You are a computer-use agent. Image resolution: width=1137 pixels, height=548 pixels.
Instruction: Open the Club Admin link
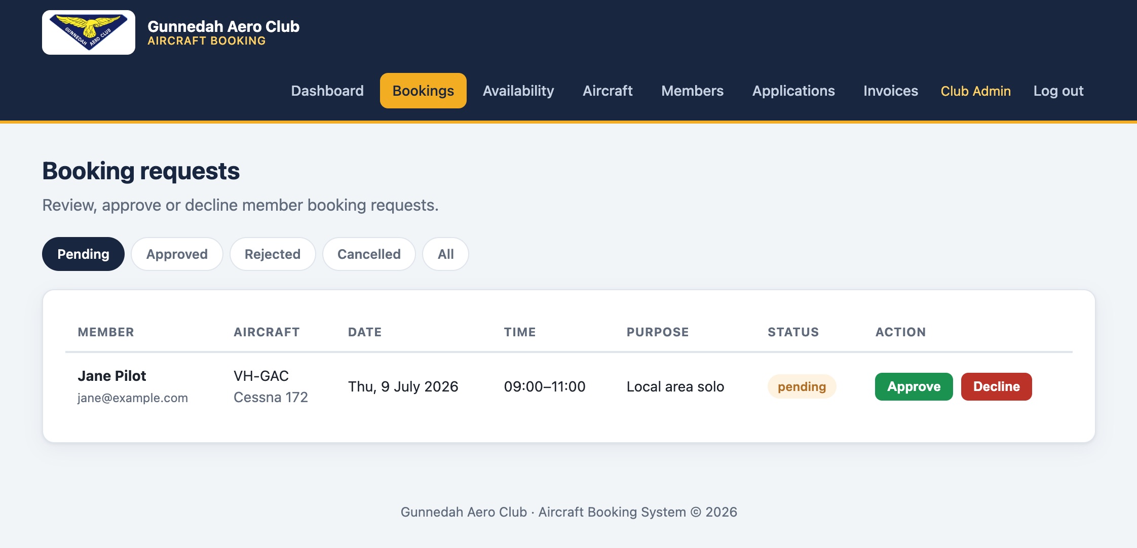coord(975,91)
